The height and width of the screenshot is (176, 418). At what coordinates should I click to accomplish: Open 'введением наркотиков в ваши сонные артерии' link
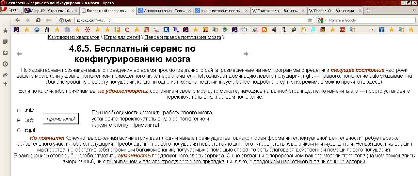pyautogui.click(x=309, y=161)
